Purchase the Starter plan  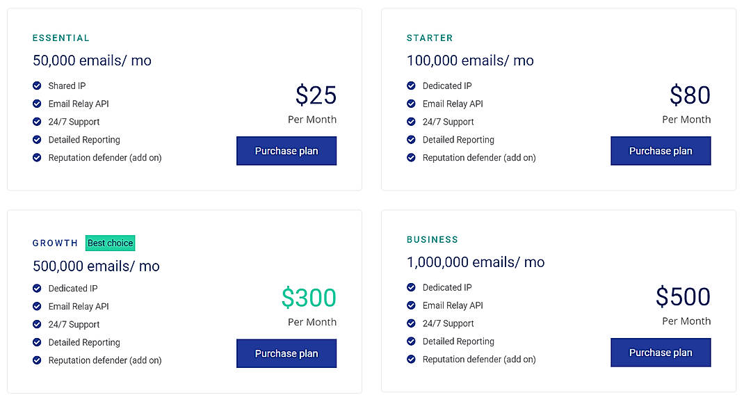661,151
